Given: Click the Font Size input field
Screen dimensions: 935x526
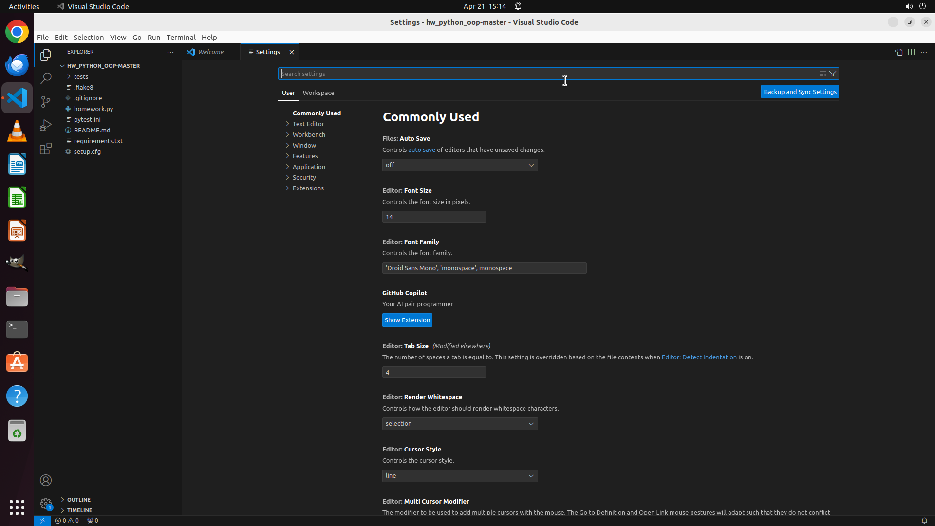Looking at the screenshot, I should click(x=433, y=217).
